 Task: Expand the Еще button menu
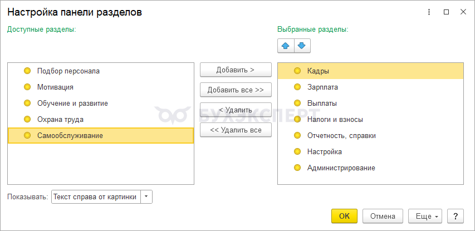(x=425, y=216)
